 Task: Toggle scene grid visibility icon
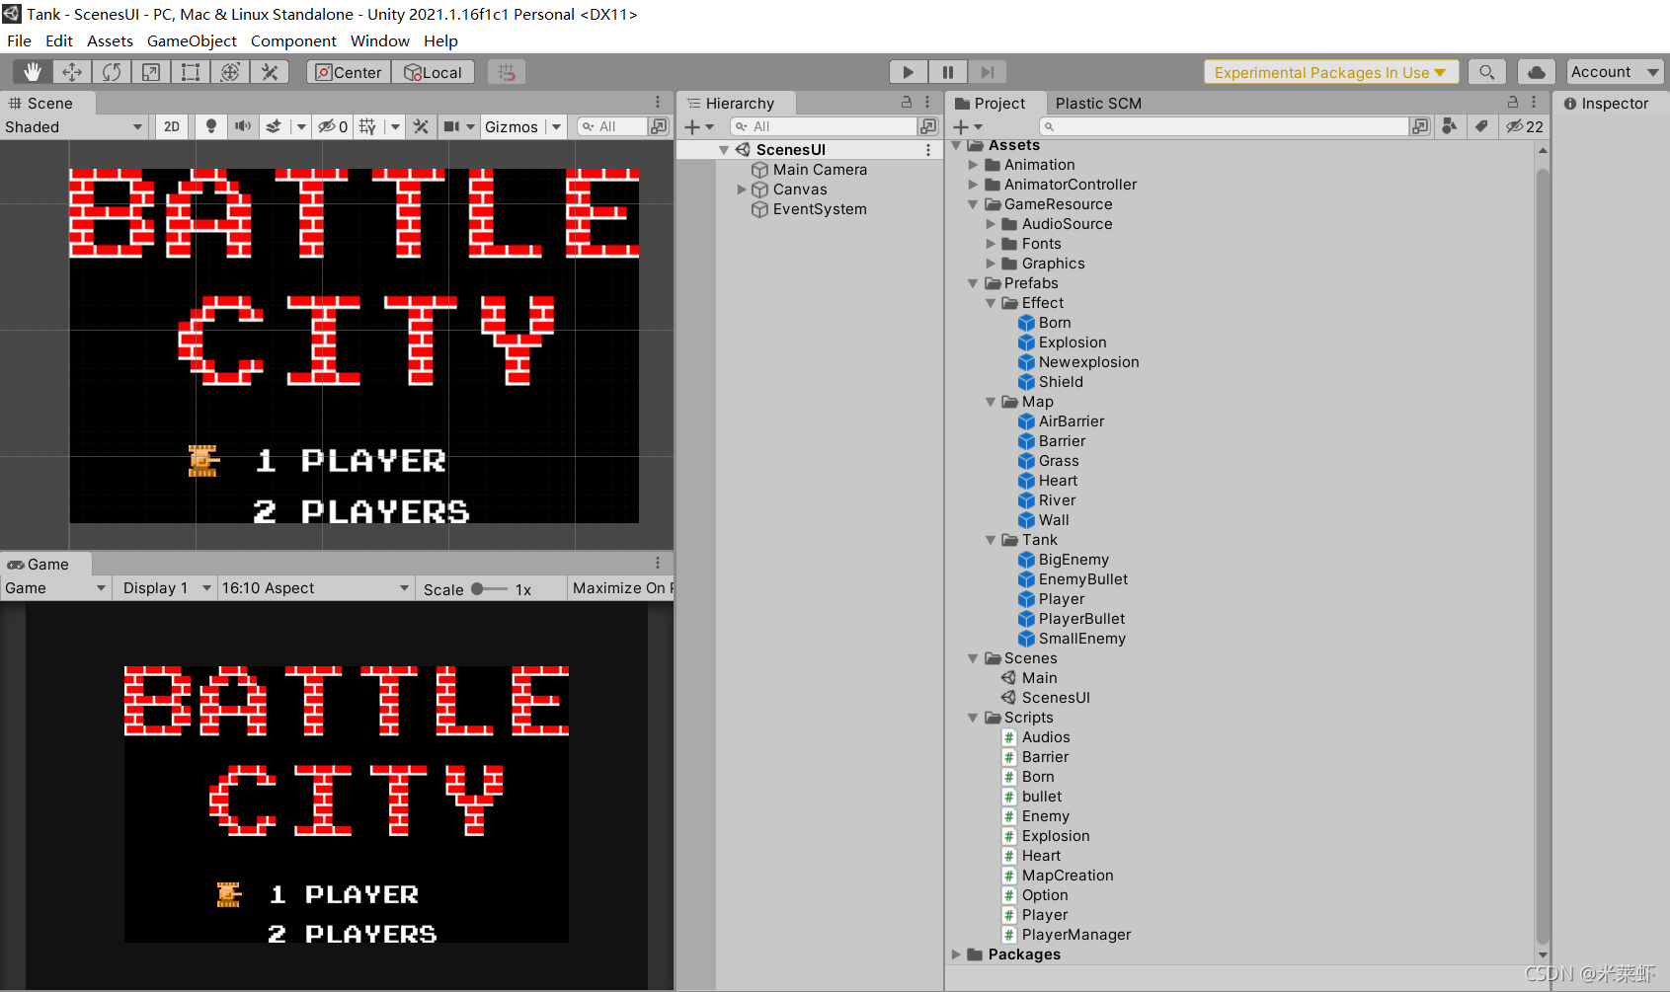click(x=367, y=126)
